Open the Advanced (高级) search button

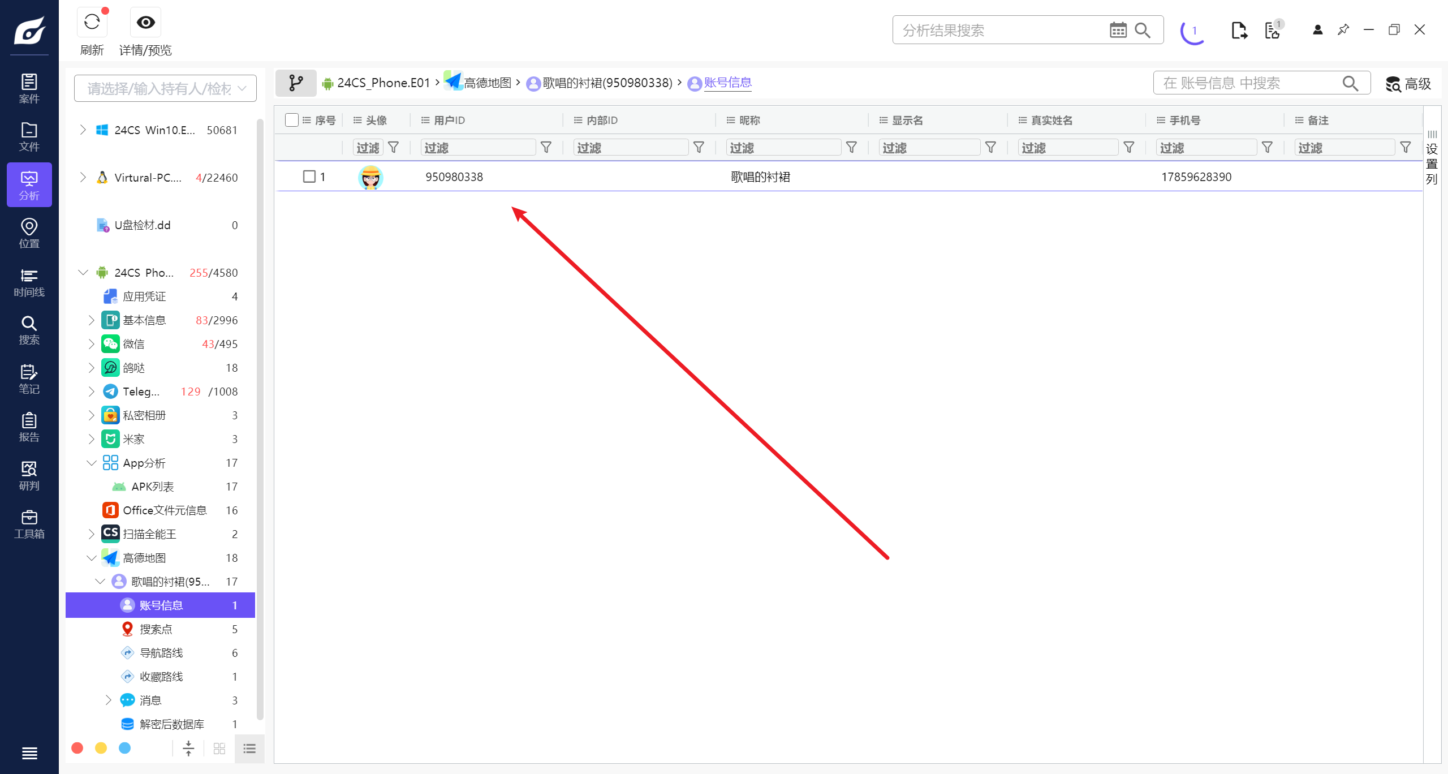click(x=1408, y=84)
